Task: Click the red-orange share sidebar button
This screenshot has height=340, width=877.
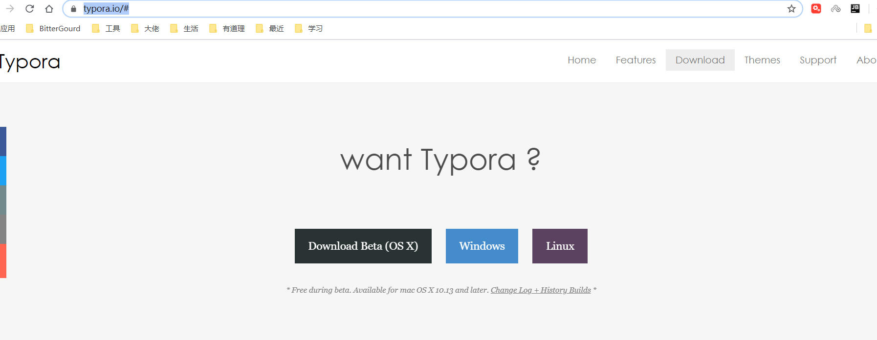Action: click(x=3, y=261)
